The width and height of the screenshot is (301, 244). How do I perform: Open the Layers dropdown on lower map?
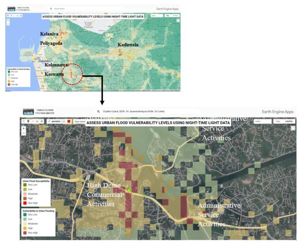[262, 122]
